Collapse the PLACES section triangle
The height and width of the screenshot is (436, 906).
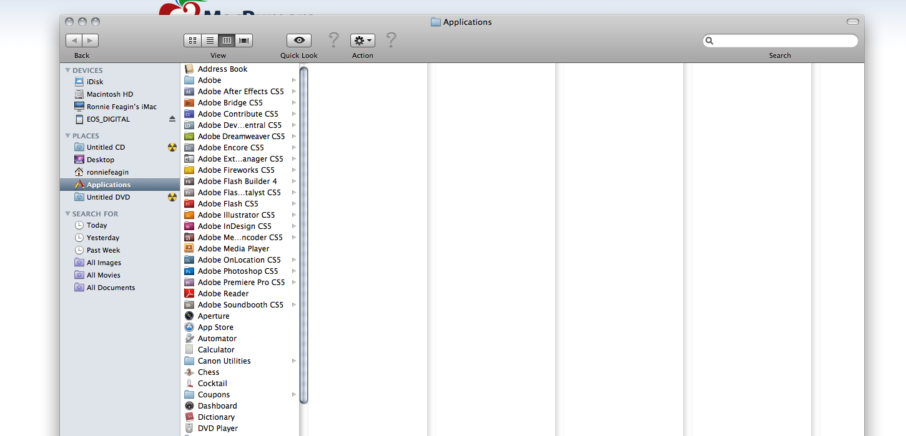click(68, 136)
